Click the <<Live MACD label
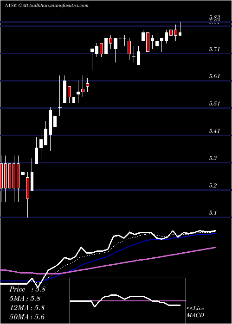This screenshot has width=232, height=324. point(195,312)
